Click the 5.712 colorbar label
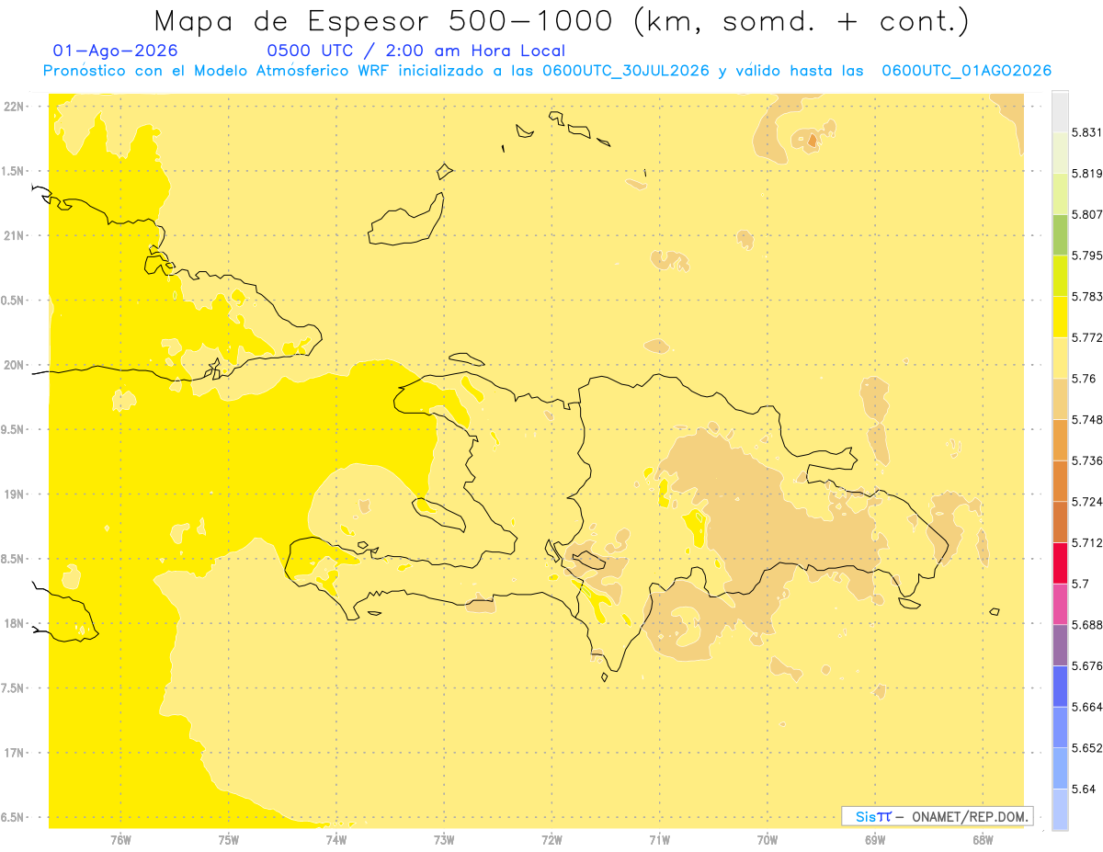This screenshot has width=1103, height=852. pyautogui.click(x=1086, y=543)
